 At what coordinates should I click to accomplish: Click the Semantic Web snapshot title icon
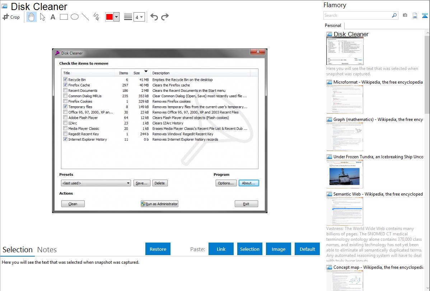click(329, 194)
